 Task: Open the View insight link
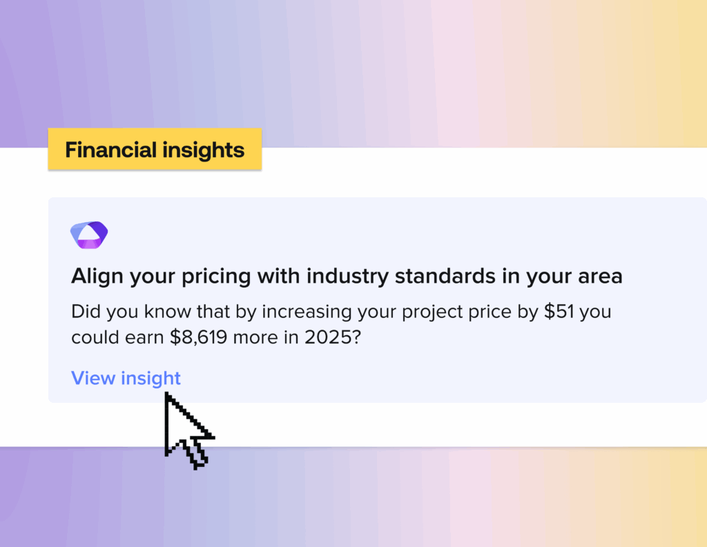126,378
